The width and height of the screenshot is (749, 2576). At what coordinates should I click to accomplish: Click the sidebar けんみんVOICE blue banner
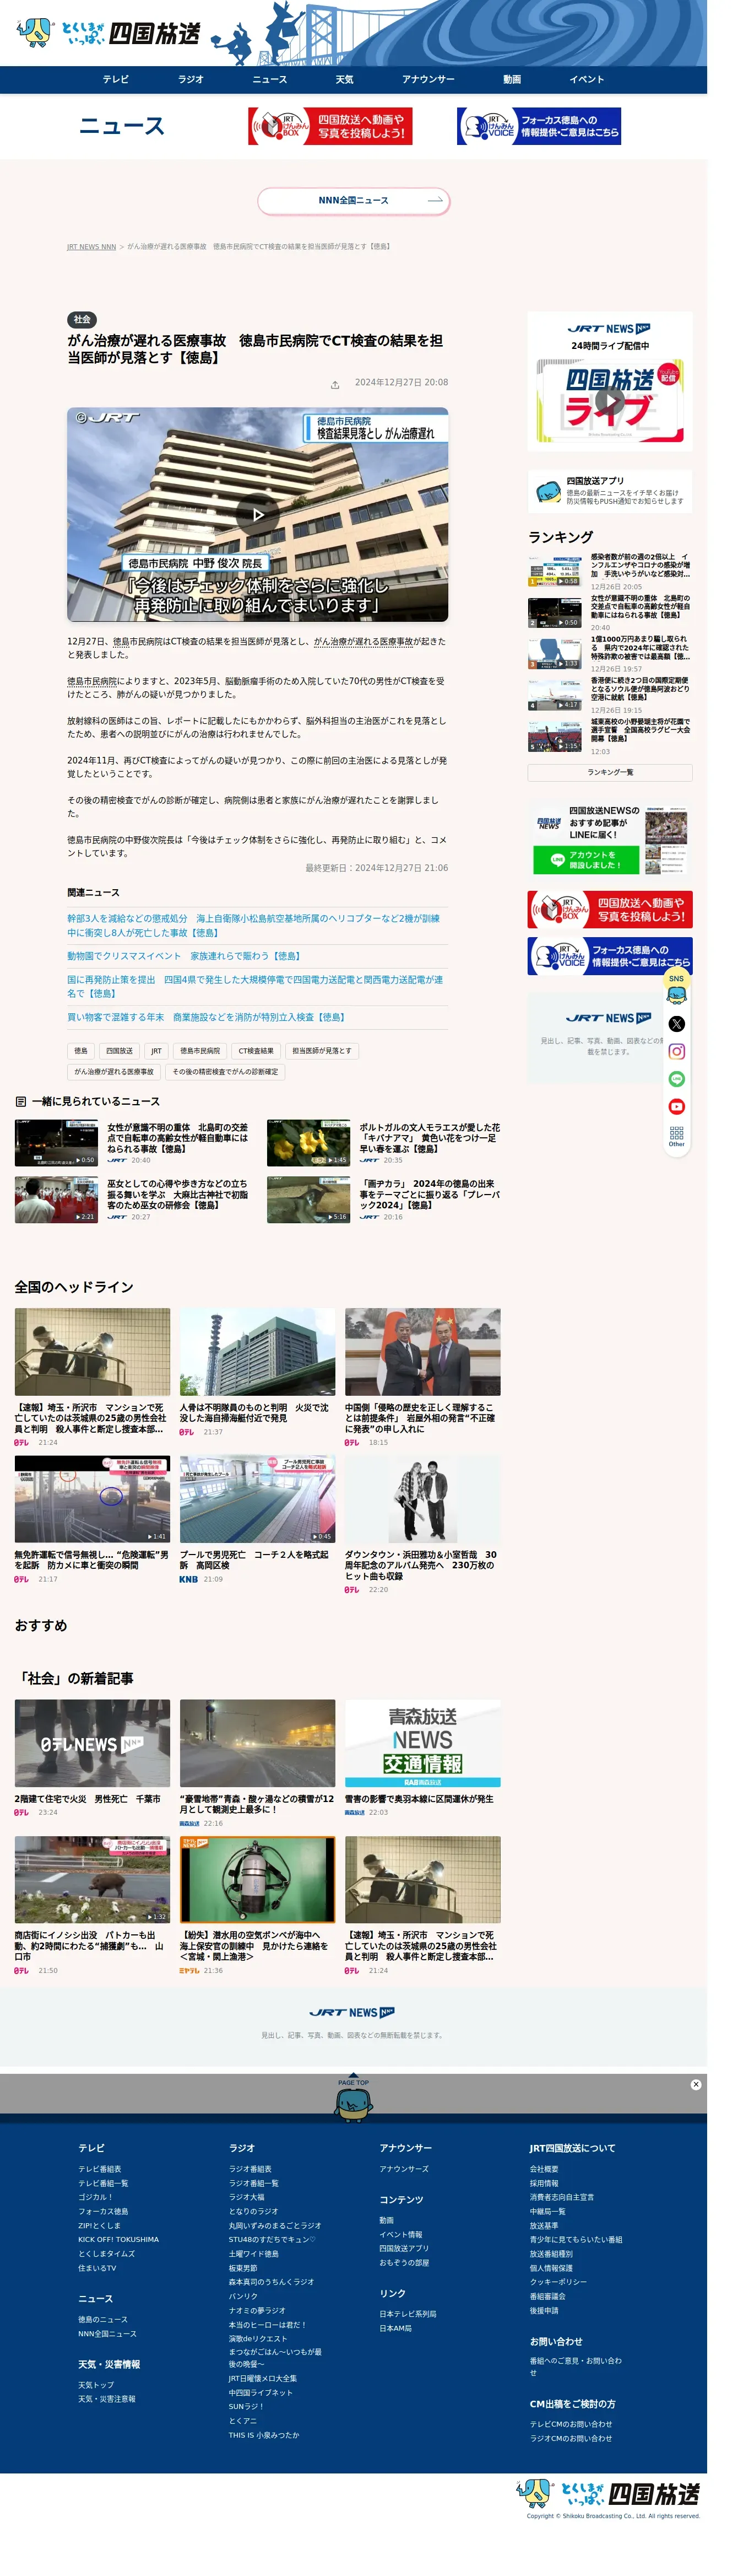[610, 956]
